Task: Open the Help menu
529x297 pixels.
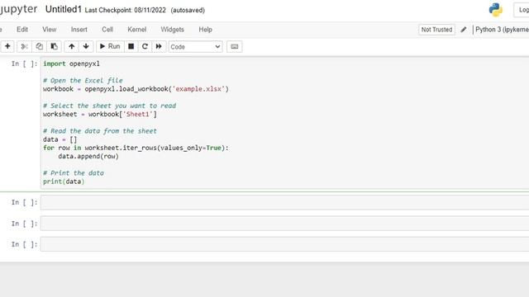Action: 205,30
